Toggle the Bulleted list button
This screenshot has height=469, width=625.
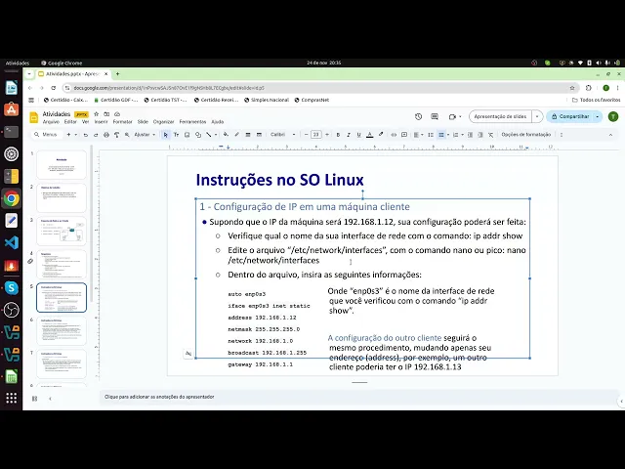coord(440,135)
